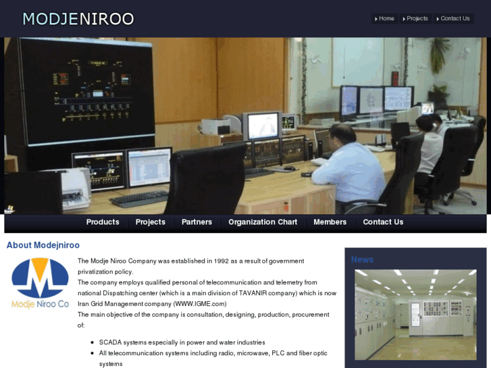Open Projects in the main navigation bar

pyautogui.click(x=151, y=222)
